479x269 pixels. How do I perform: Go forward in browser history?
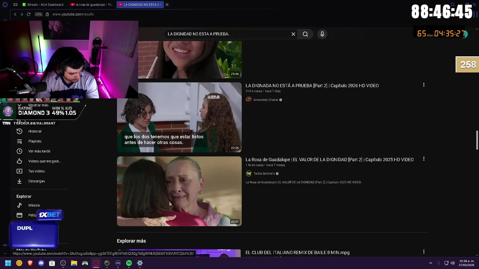pyautogui.click(x=21, y=14)
